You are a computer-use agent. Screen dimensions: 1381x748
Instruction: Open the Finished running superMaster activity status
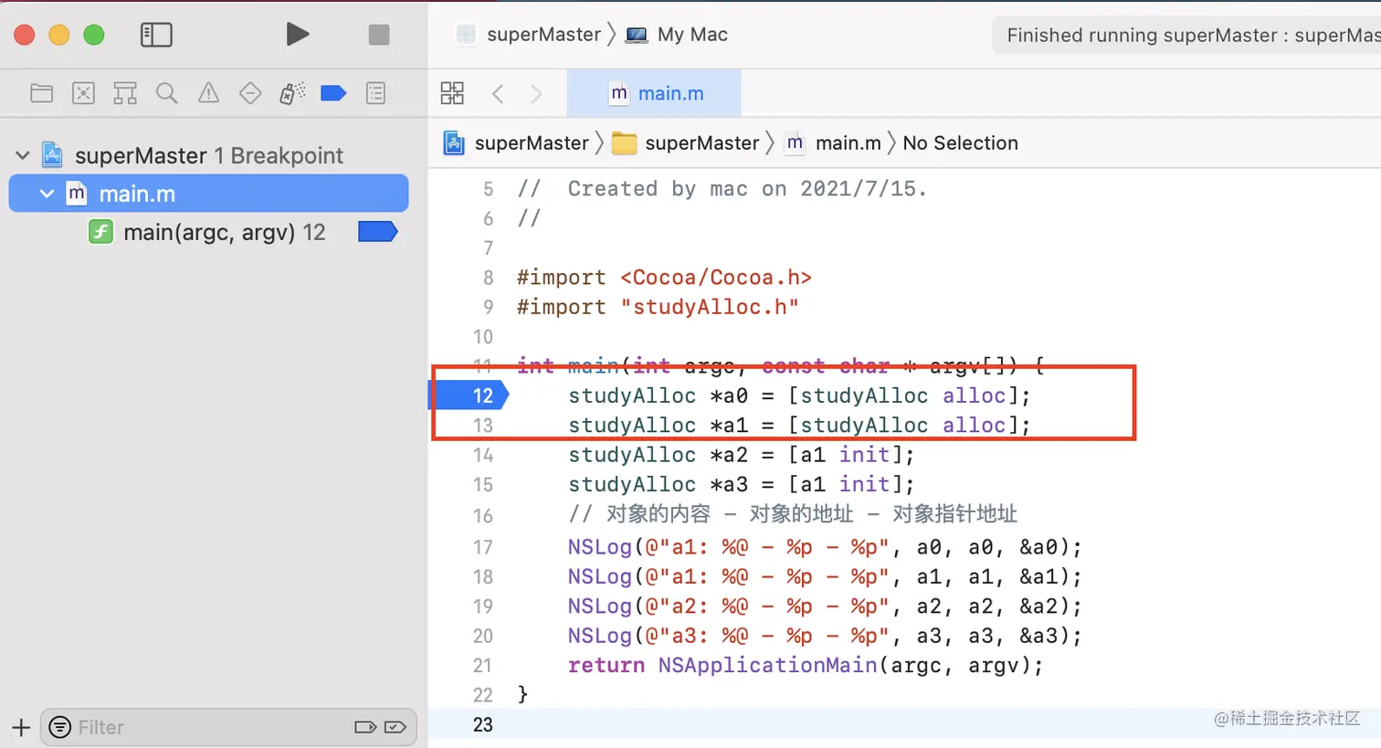pyautogui.click(x=1186, y=35)
